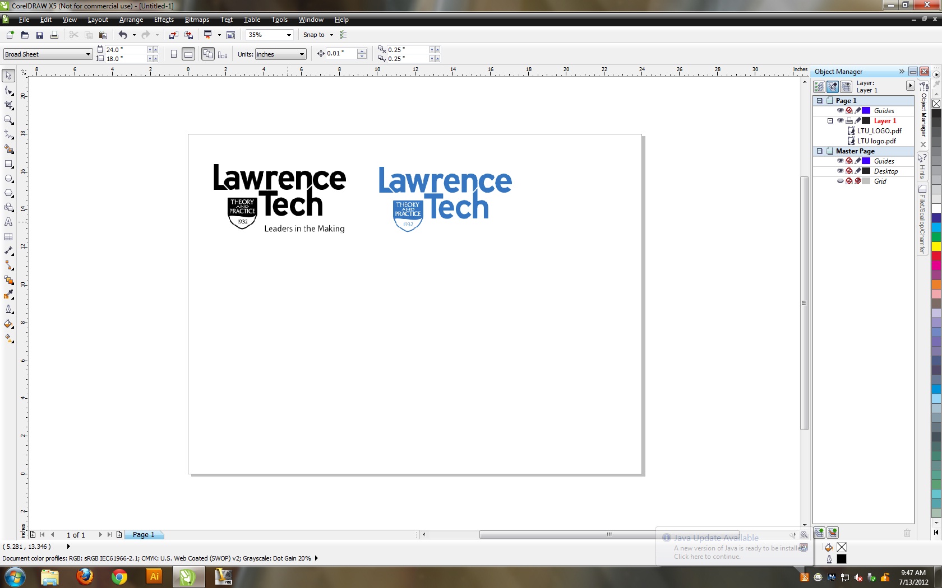The height and width of the screenshot is (588, 942).
Task: Click the Open file icon
Action: pyautogui.click(x=25, y=35)
